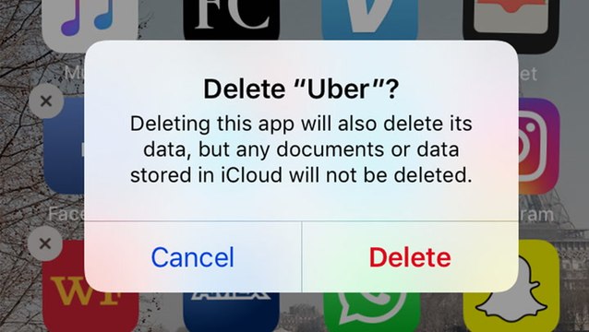This screenshot has width=589, height=332.
Task: Tap Cancel in the delete dialog
Action: pos(192,257)
